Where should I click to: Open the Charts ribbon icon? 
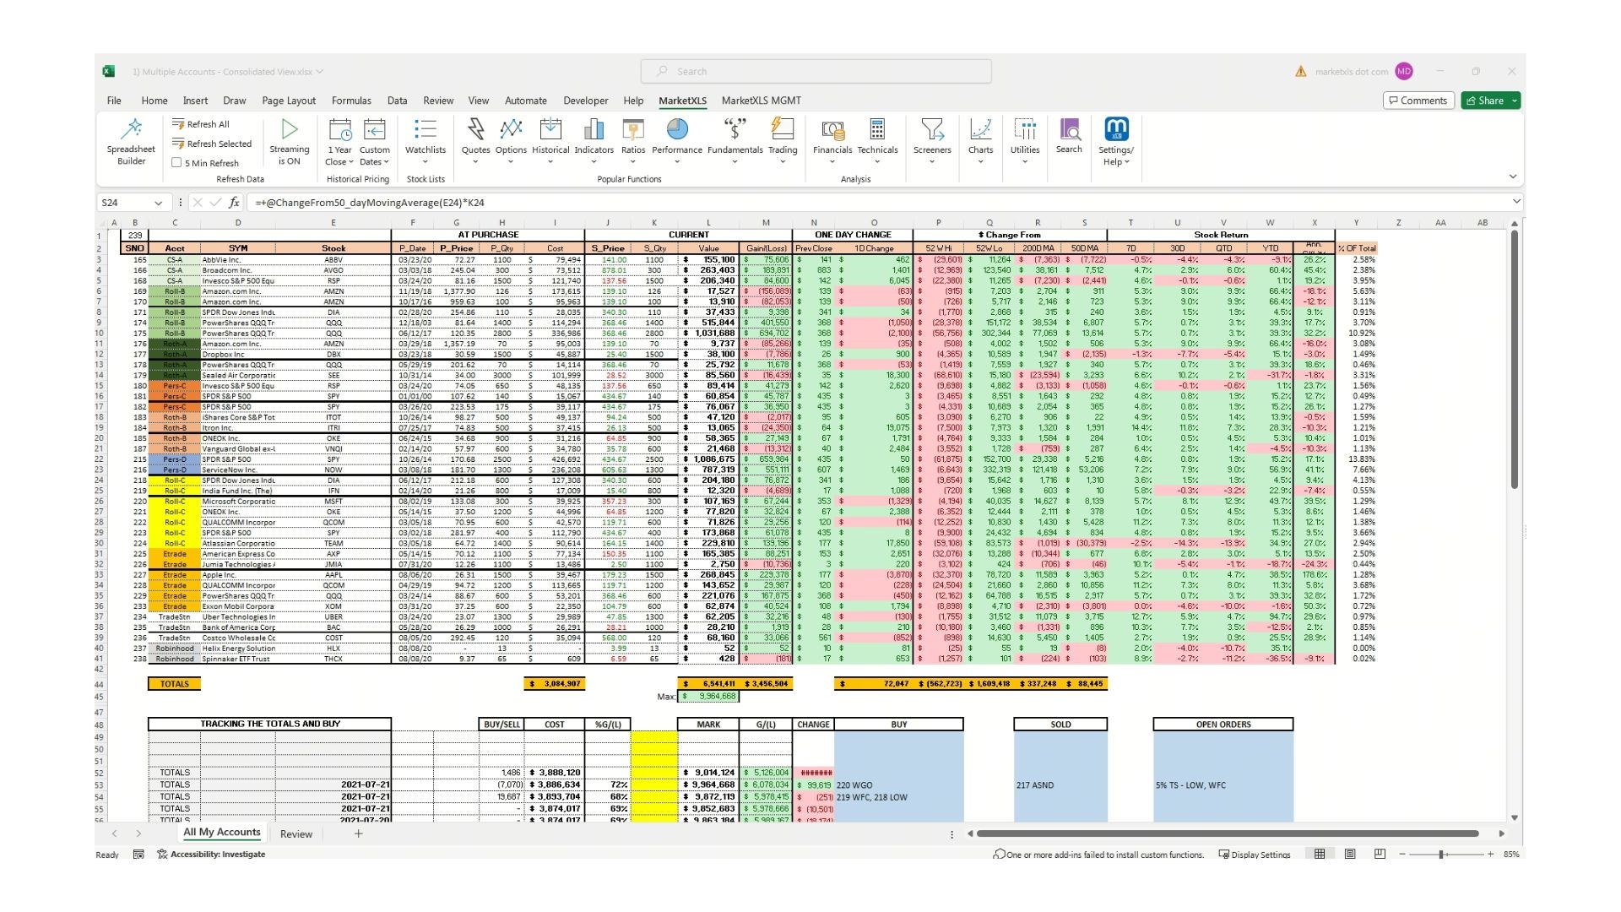(980, 129)
